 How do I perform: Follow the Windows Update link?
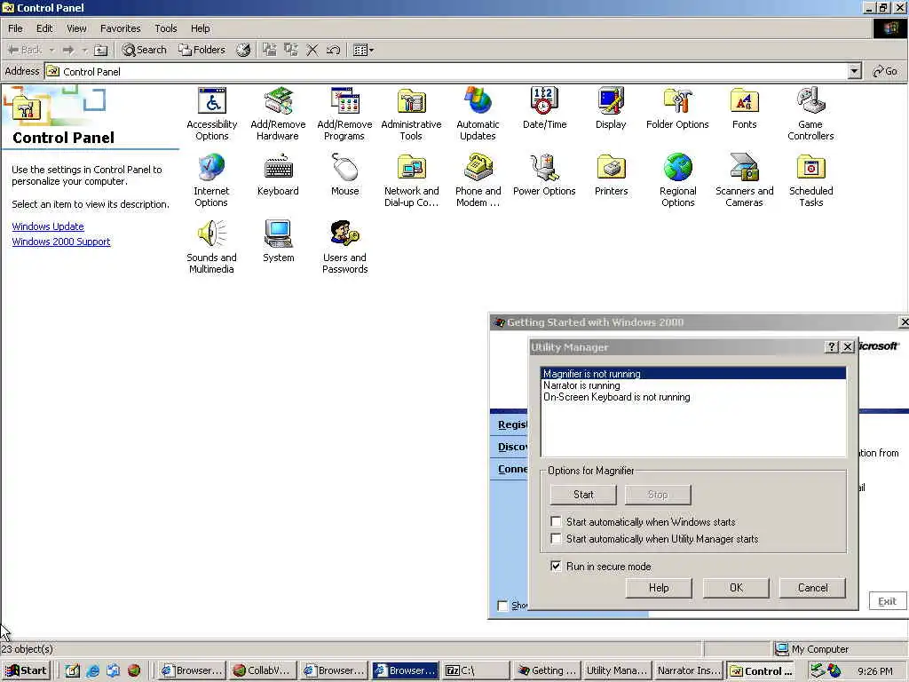(48, 226)
